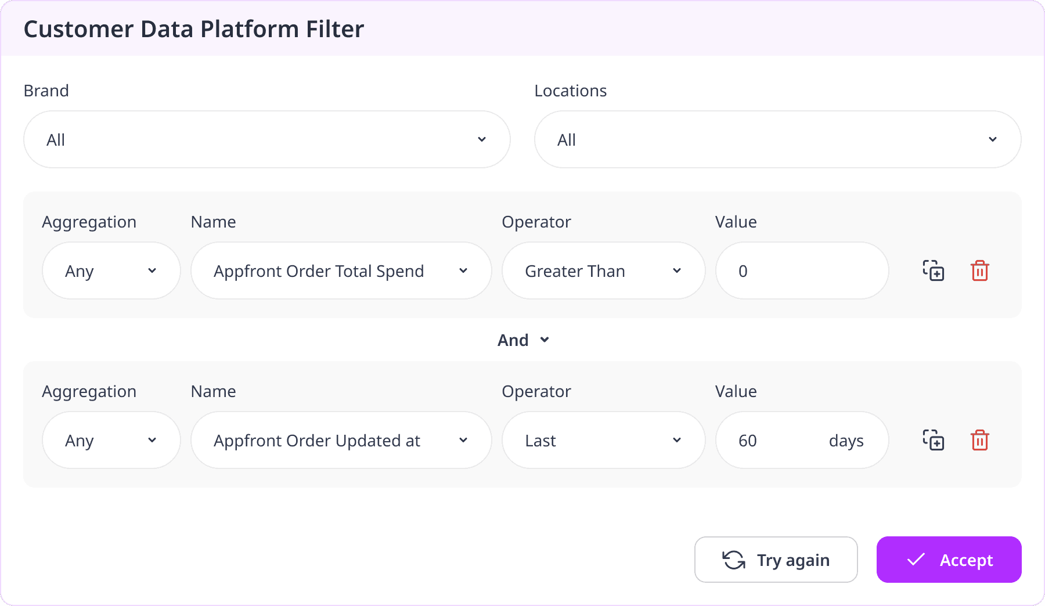This screenshot has height=606, width=1045.
Task: Delete the Total Spend filter row
Action: coord(980,270)
